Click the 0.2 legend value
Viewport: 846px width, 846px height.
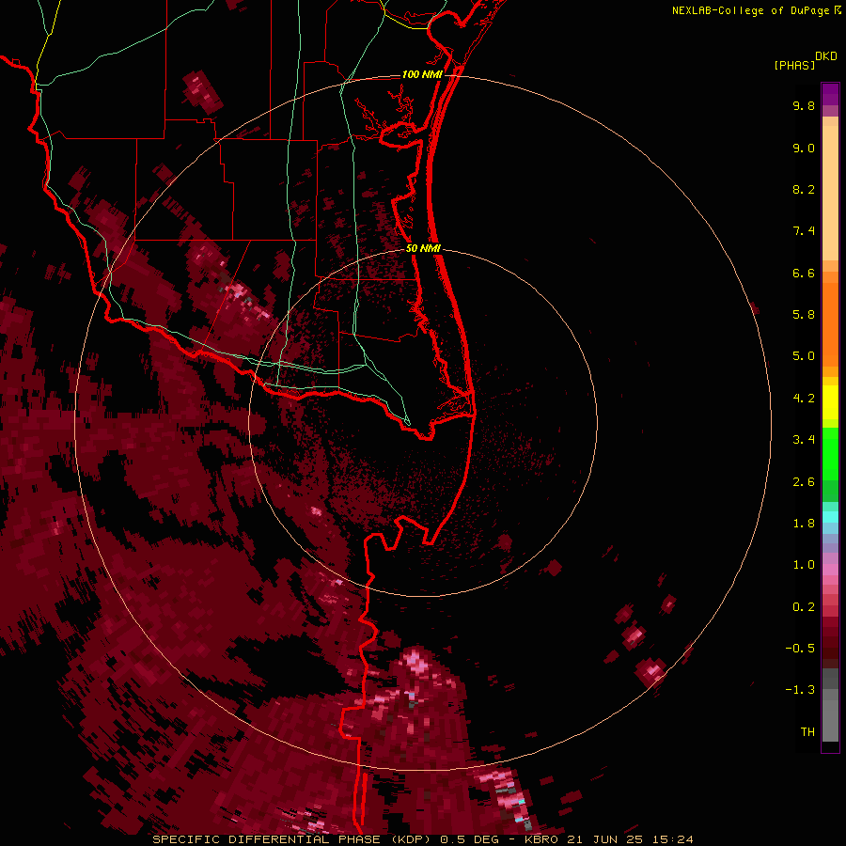[x=804, y=607]
